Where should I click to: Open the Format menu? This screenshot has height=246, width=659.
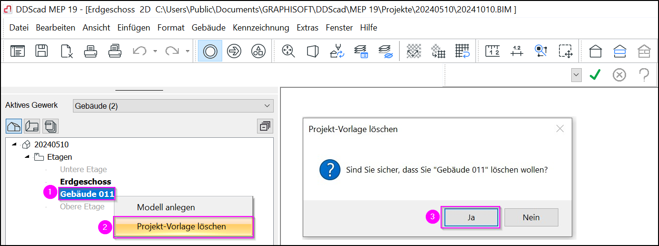click(171, 28)
